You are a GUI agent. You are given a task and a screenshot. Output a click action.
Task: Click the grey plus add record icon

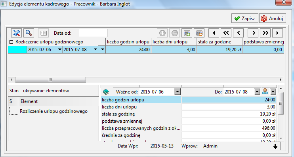(162, 33)
